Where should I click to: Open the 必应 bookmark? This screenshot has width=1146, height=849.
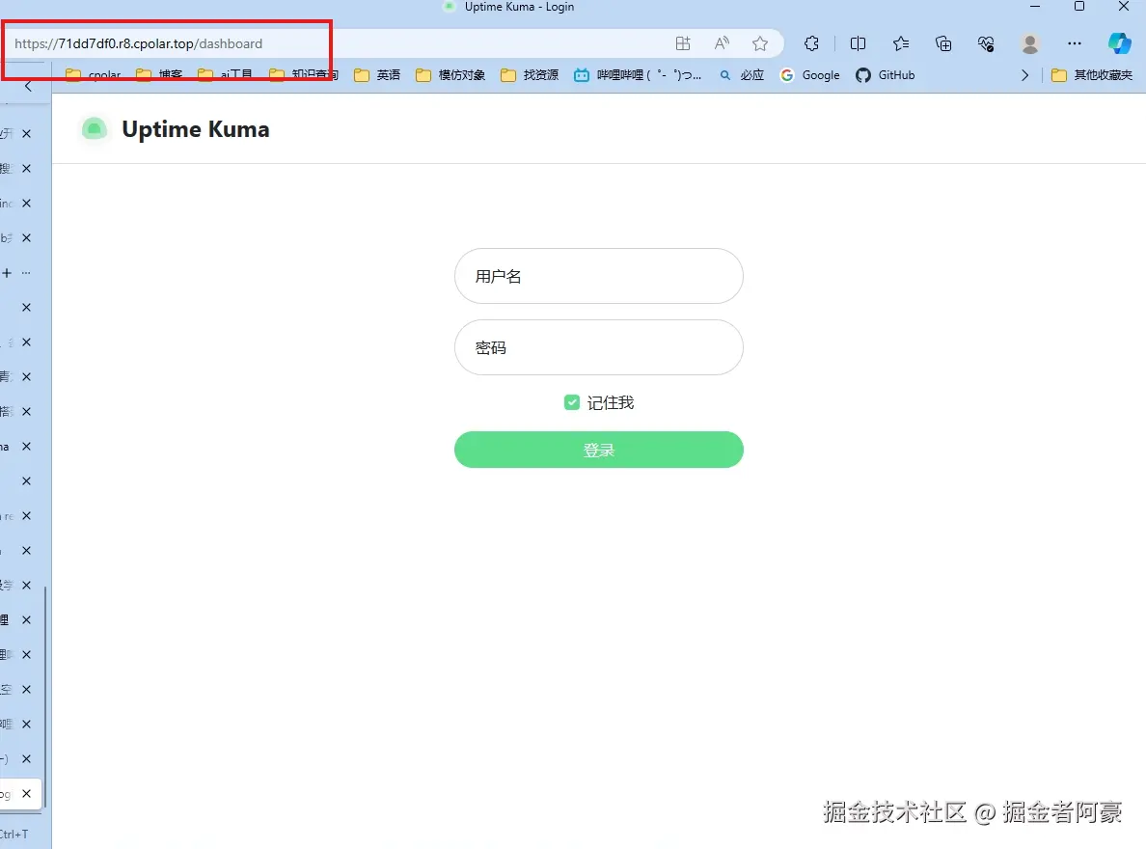point(742,75)
